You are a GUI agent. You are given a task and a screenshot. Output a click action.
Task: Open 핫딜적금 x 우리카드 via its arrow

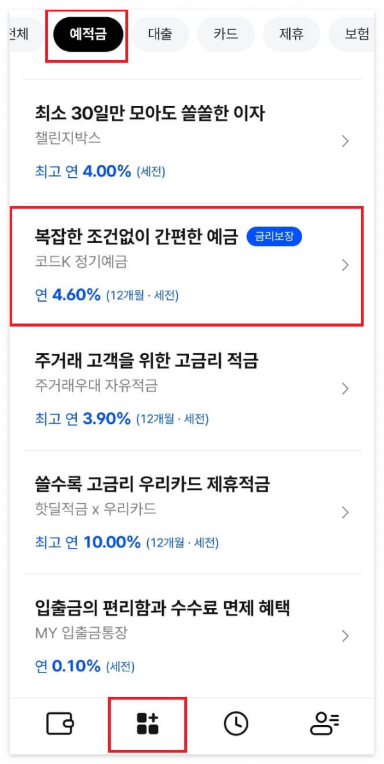click(346, 511)
